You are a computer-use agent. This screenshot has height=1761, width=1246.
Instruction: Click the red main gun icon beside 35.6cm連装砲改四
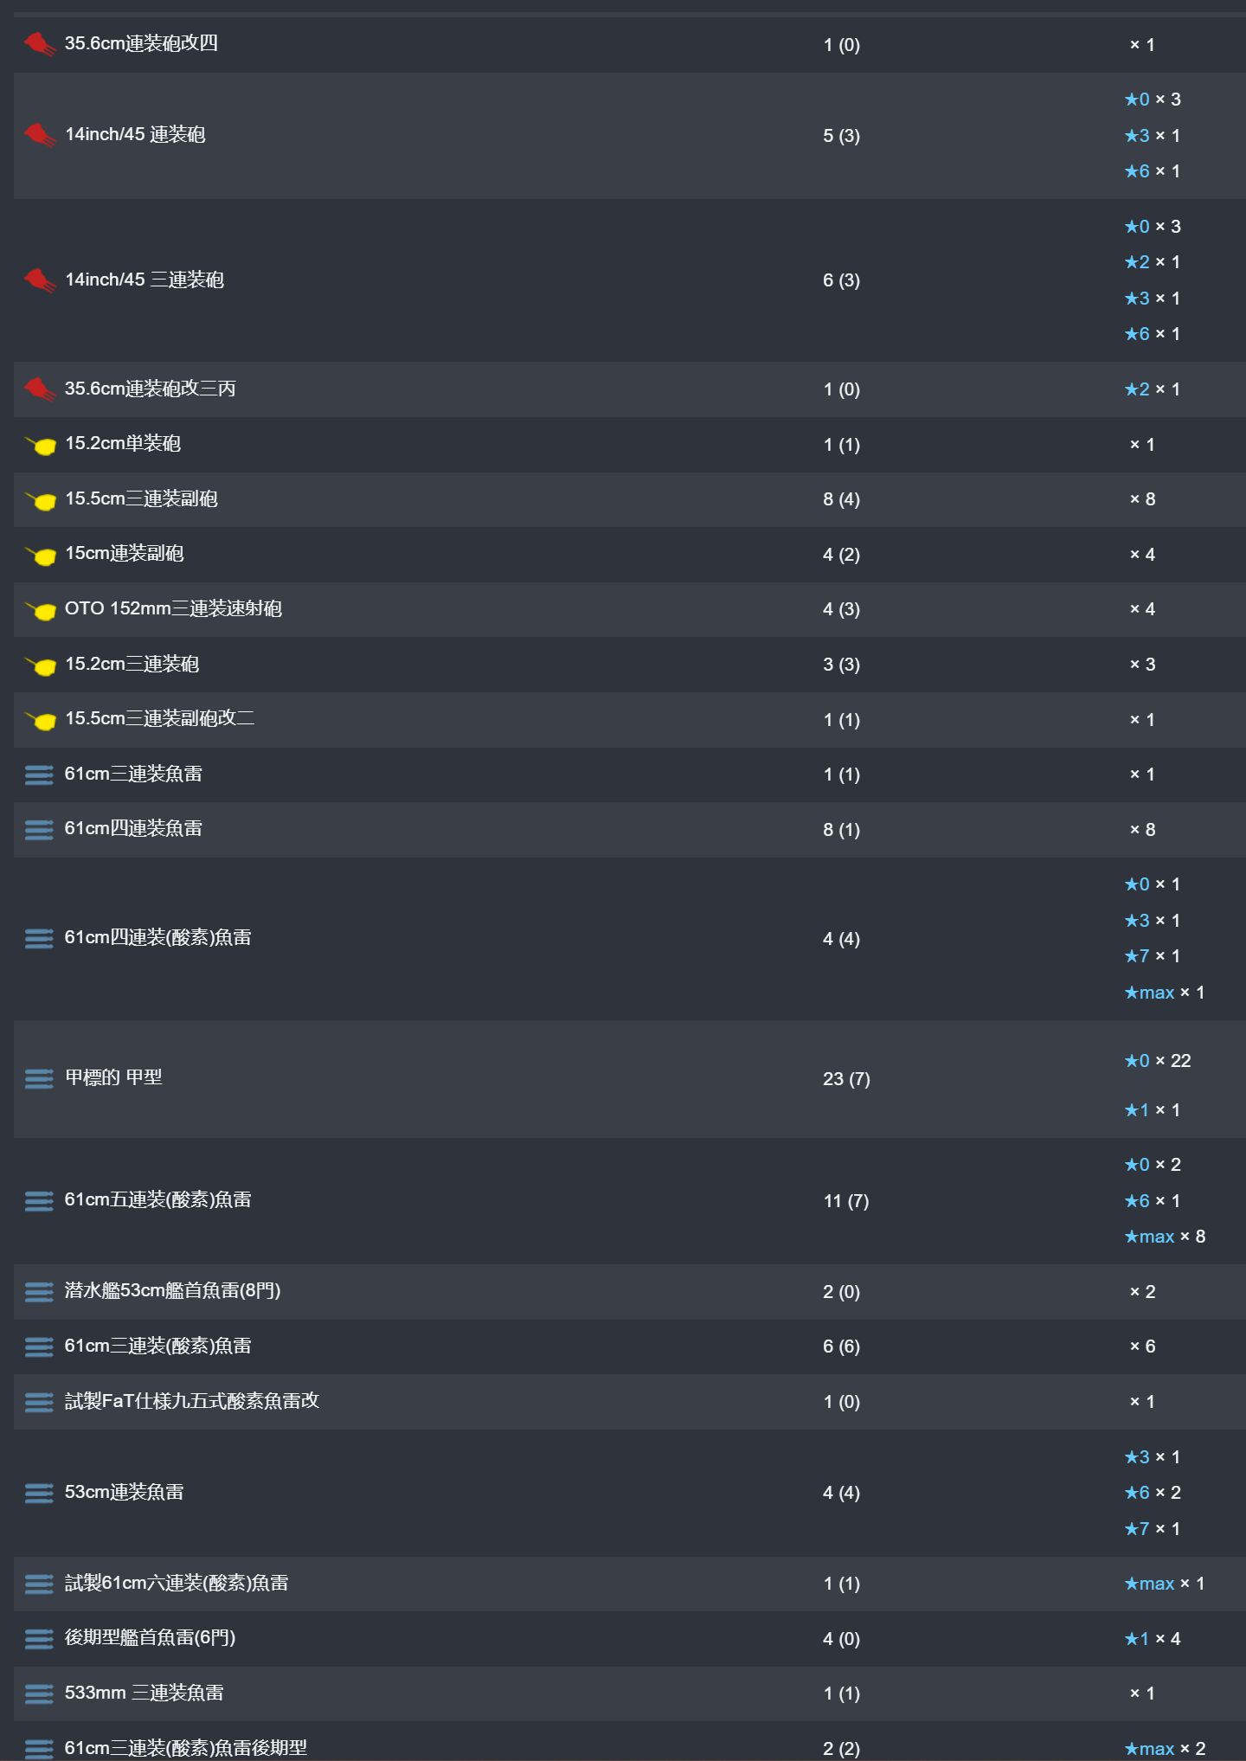pyautogui.click(x=40, y=44)
